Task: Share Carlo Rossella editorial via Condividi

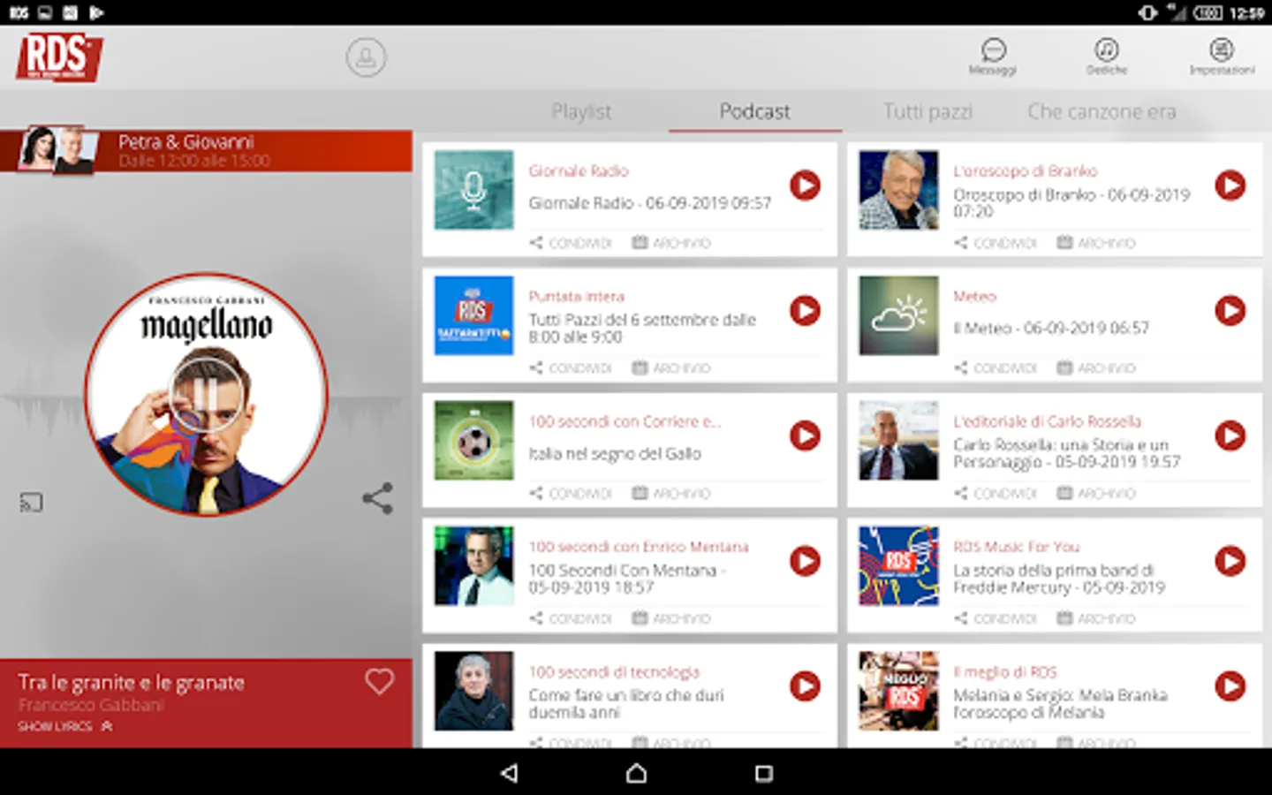Action: pyautogui.click(x=996, y=494)
